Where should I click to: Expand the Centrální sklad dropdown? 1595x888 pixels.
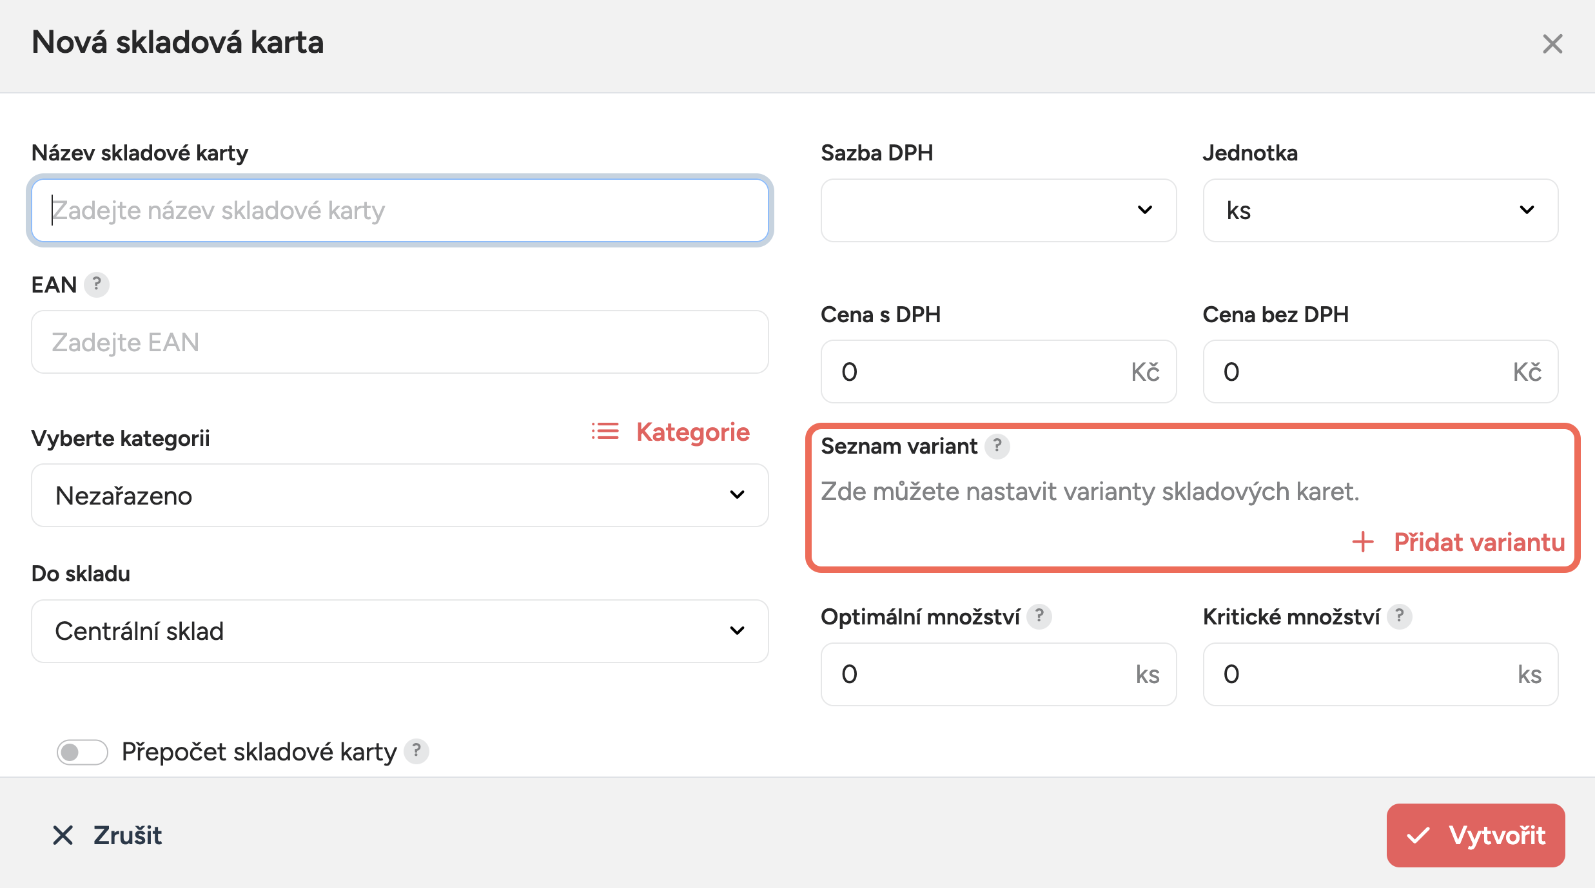[400, 631]
